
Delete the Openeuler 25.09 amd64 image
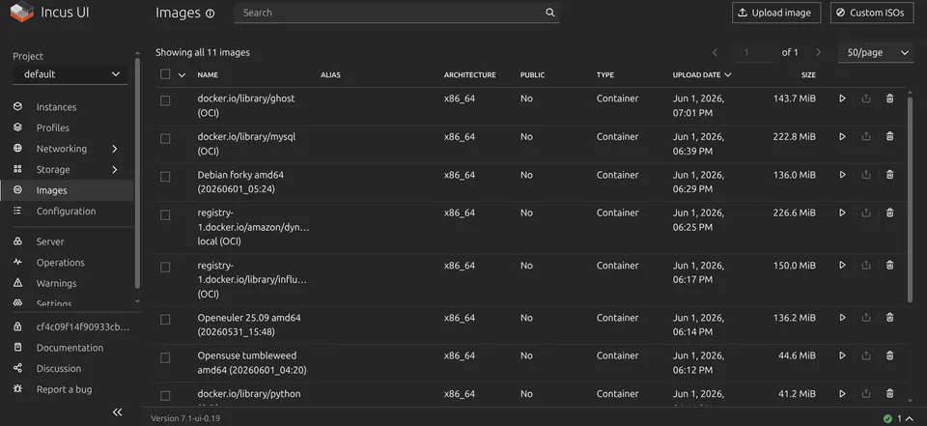[x=889, y=318]
